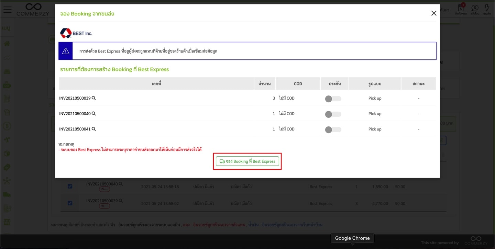Open magnifier preview for INV20210500041 in dialog
Image resolution: width=495 pixels, height=249 pixels.
[x=94, y=129]
